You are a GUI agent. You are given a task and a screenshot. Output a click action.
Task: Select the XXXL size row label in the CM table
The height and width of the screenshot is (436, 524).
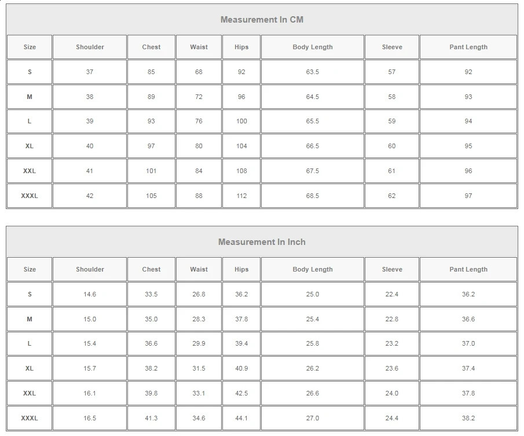click(x=30, y=196)
